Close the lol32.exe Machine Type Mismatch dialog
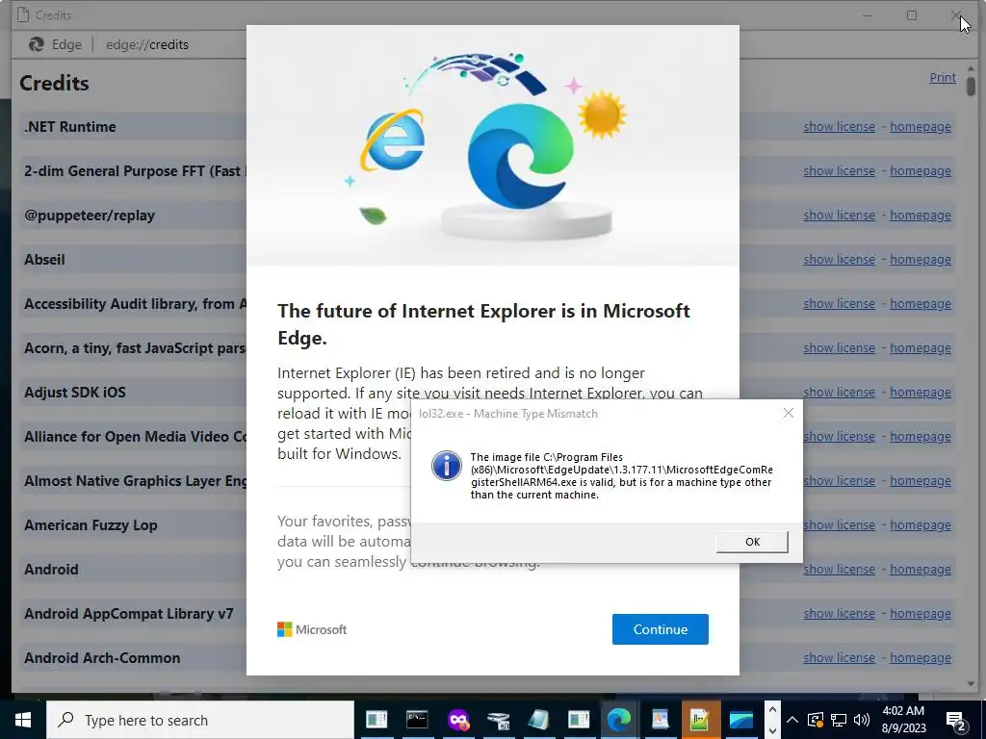 [x=788, y=413]
